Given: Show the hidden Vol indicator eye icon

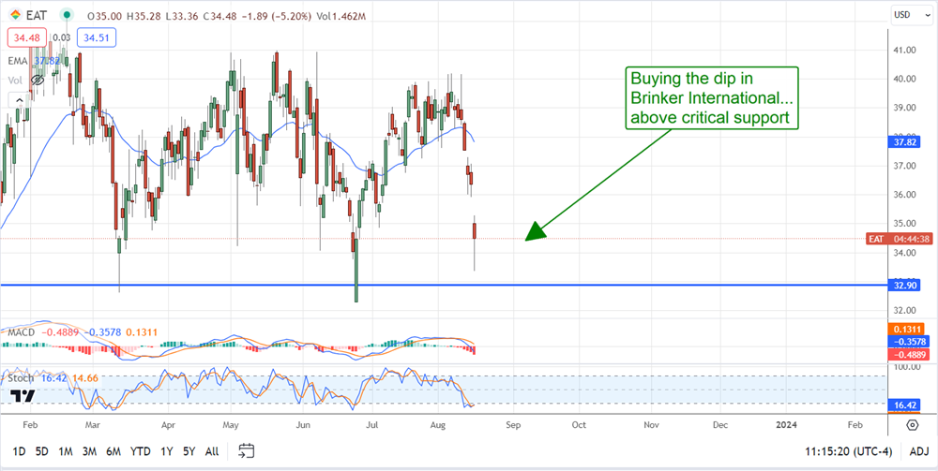Looking at the screenshot, I should coord(38,79).
